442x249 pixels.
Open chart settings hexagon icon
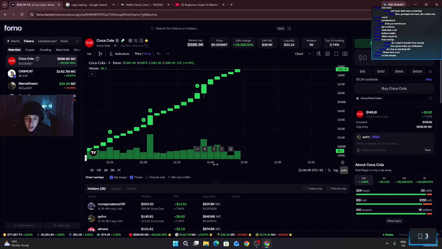[327, 54]
